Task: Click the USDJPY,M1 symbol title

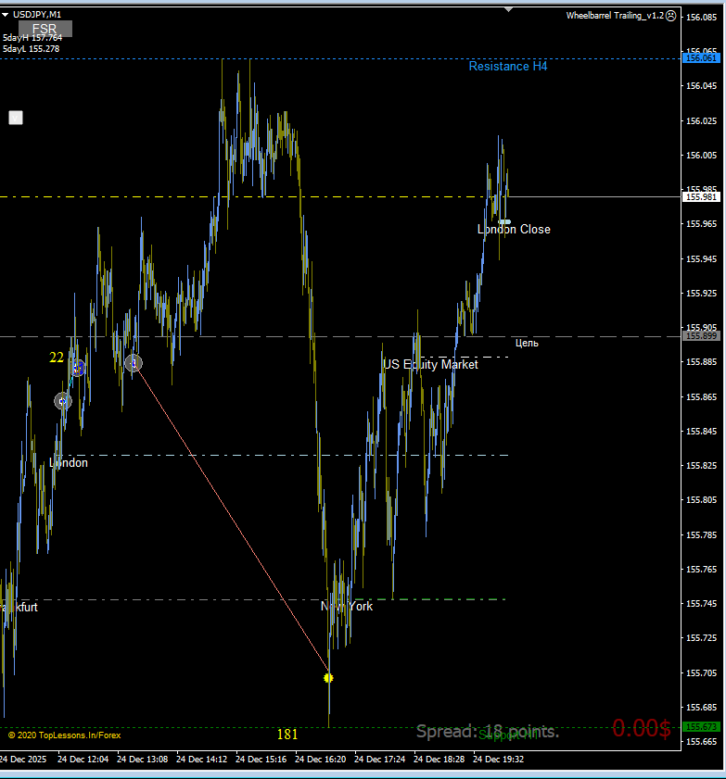Action: coord(37,15)
